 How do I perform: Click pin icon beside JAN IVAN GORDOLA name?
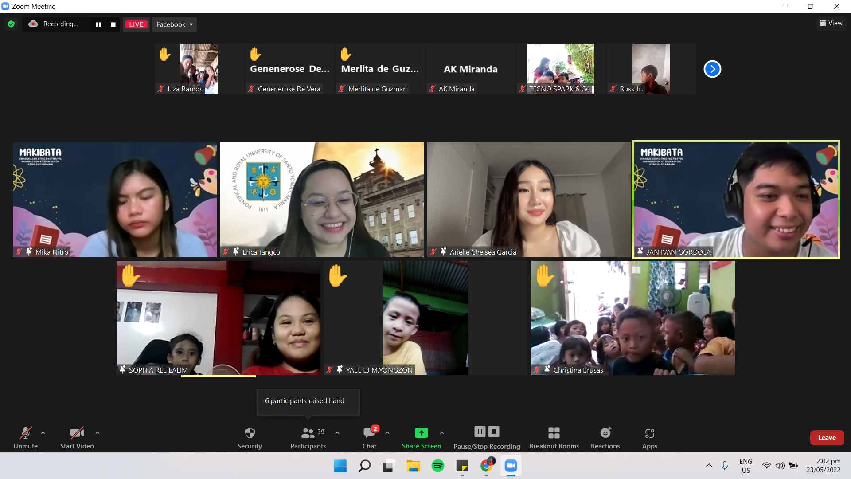point(640,252)
